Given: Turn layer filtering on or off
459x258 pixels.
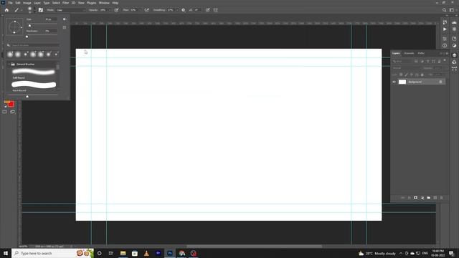Looking at the screenshot, I should (x=445, y=60).
